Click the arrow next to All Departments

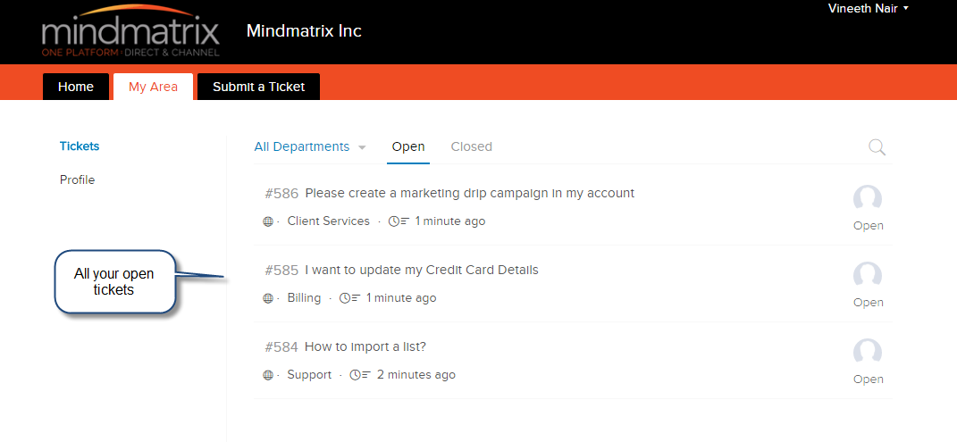pyautogui.click(x=362, y=147)
